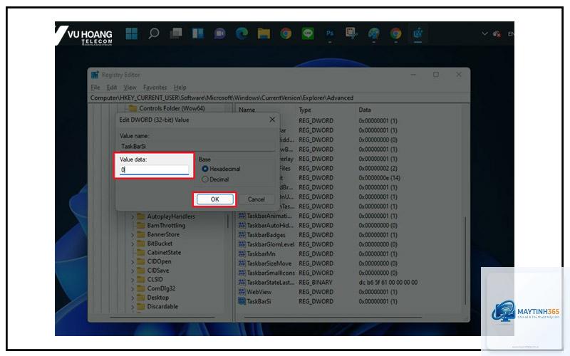
Task: Launch the Teams Chat taskbar icon
Action: pos(219,33)
